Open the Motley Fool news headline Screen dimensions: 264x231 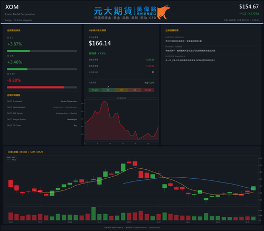184,41
